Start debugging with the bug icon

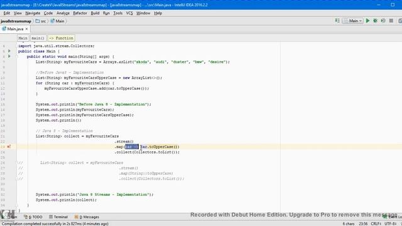click(376, 21)
